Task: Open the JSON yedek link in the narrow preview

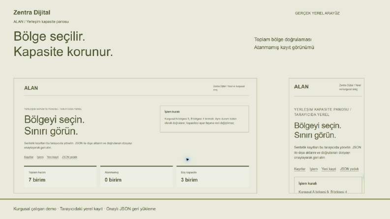Action: [349, 169]
